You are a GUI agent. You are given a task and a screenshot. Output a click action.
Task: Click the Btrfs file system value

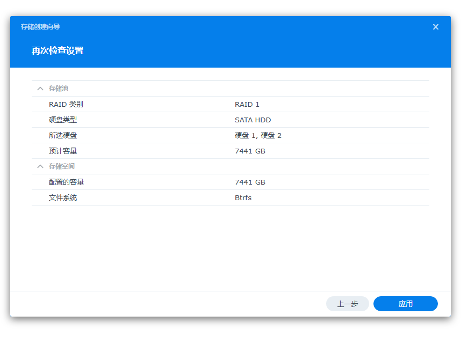[243, 198]
